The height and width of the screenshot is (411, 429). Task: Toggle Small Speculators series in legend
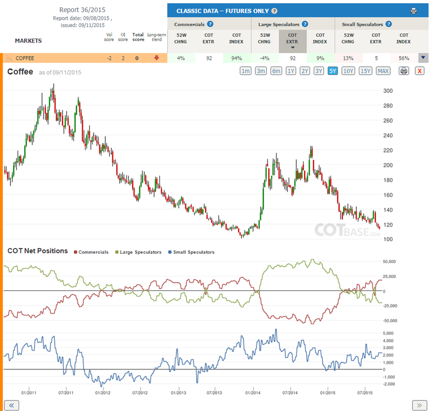pos(191,252)
